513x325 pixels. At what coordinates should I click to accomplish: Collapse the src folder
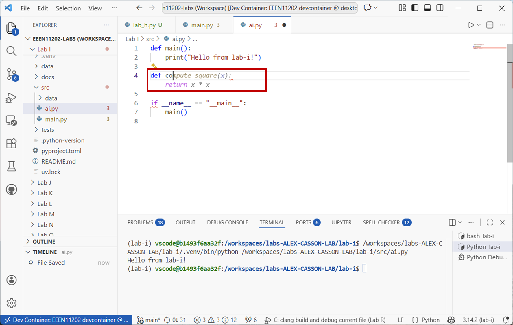45,88
